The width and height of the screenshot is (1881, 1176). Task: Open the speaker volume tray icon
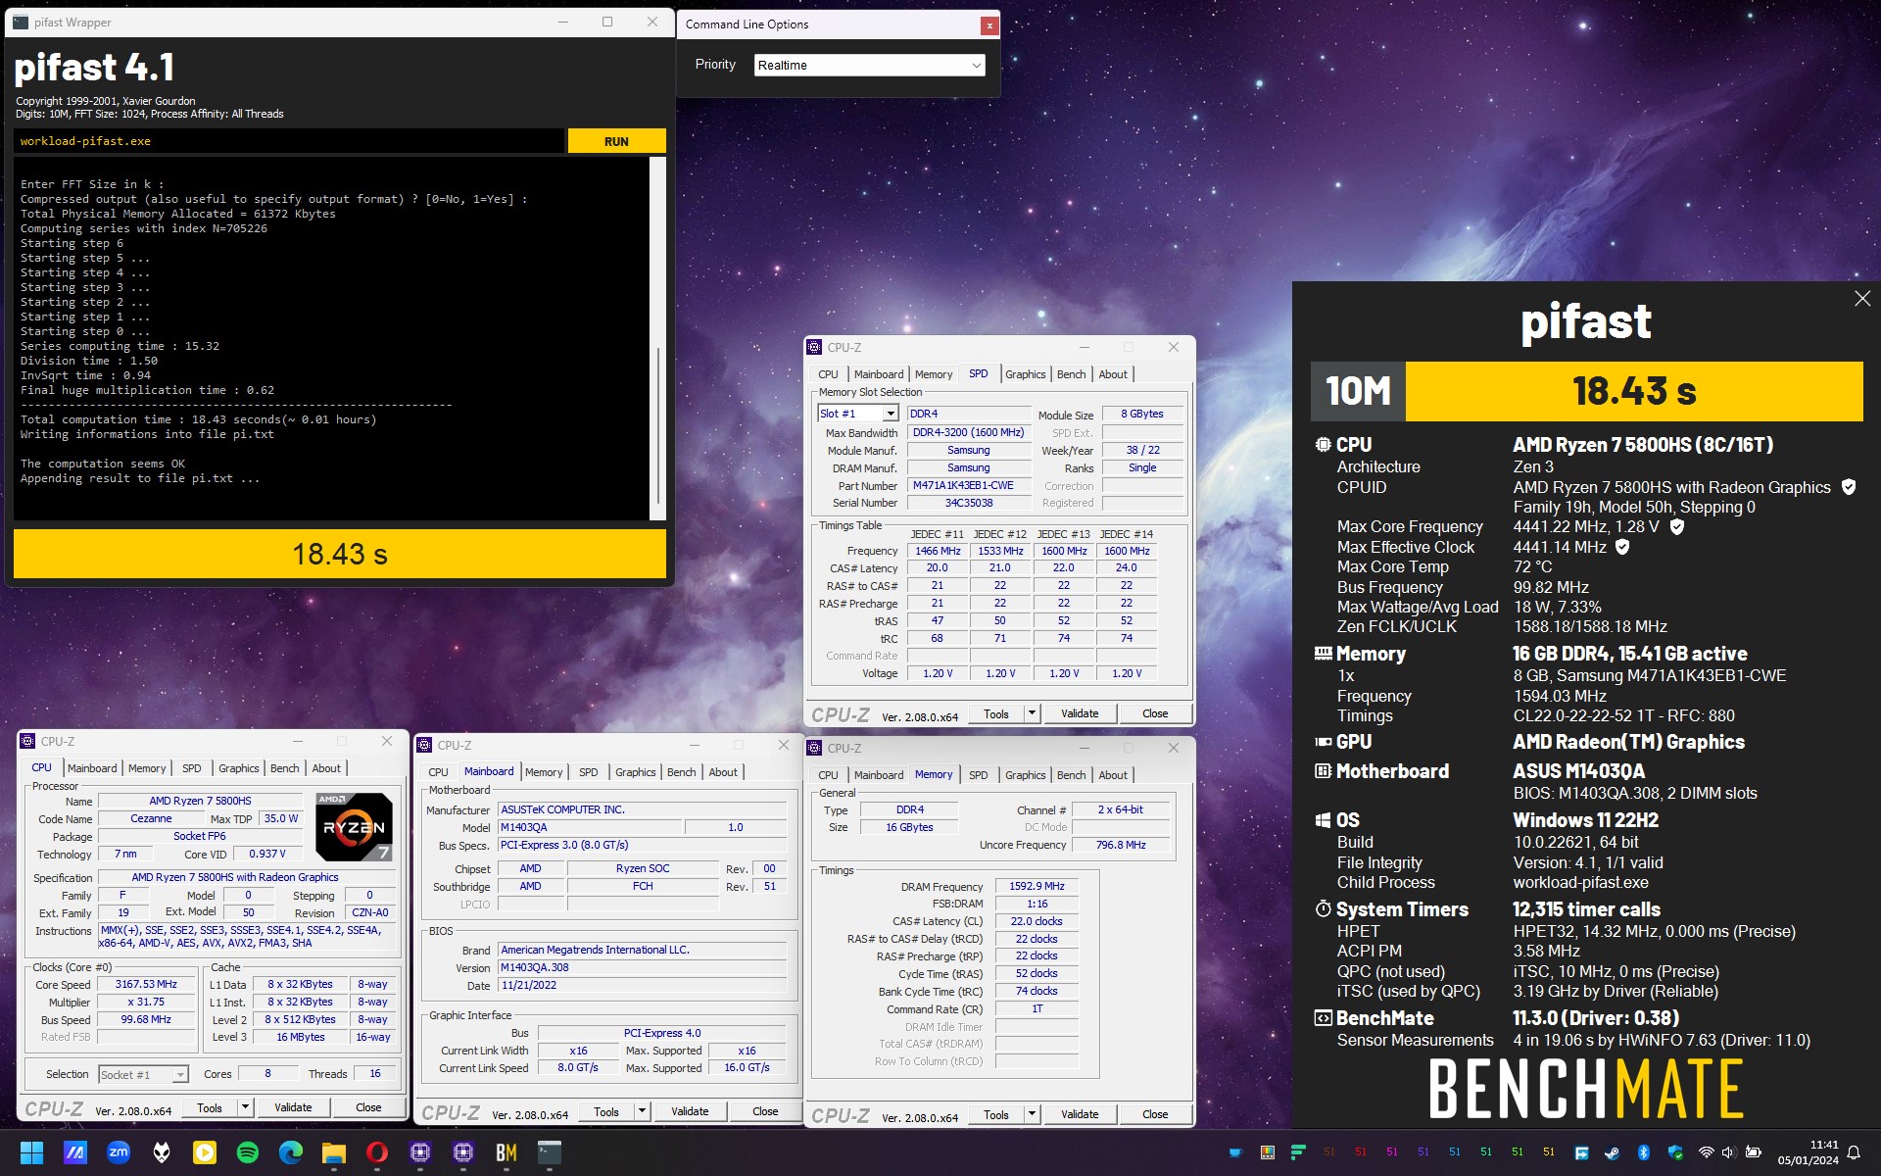pos(1728,1152)
